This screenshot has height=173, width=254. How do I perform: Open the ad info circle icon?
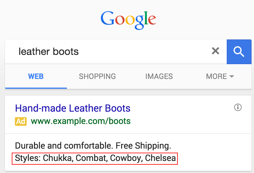238,107
